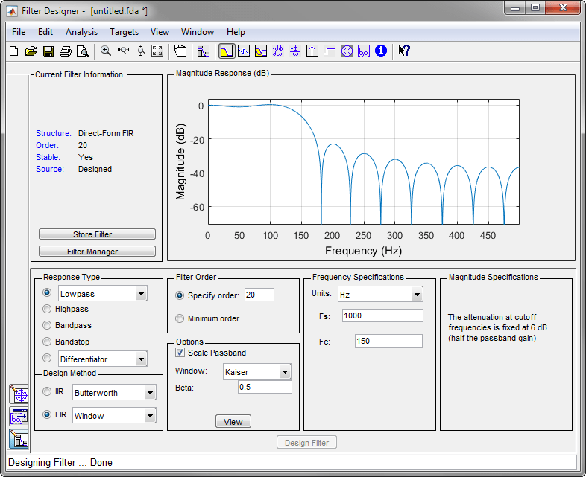
Task: Open the Pole/Zero Plot view from toolbar
Action: (347, 51)
